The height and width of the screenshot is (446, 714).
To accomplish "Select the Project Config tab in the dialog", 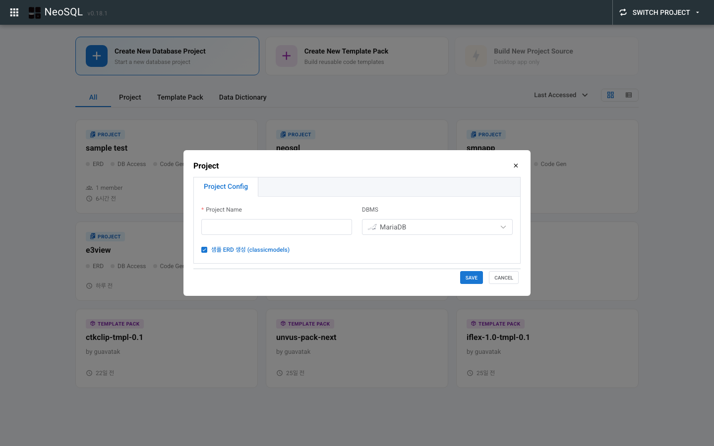I will pos(226,186).
